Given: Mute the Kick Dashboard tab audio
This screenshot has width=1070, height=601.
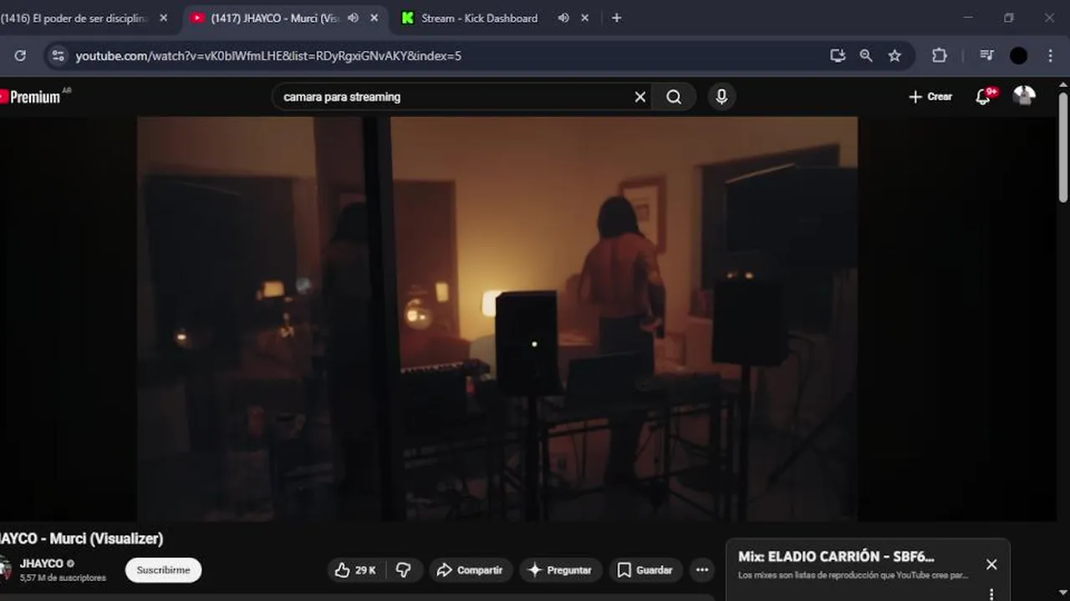Looking at the screenshot, I should click(563, 18).
